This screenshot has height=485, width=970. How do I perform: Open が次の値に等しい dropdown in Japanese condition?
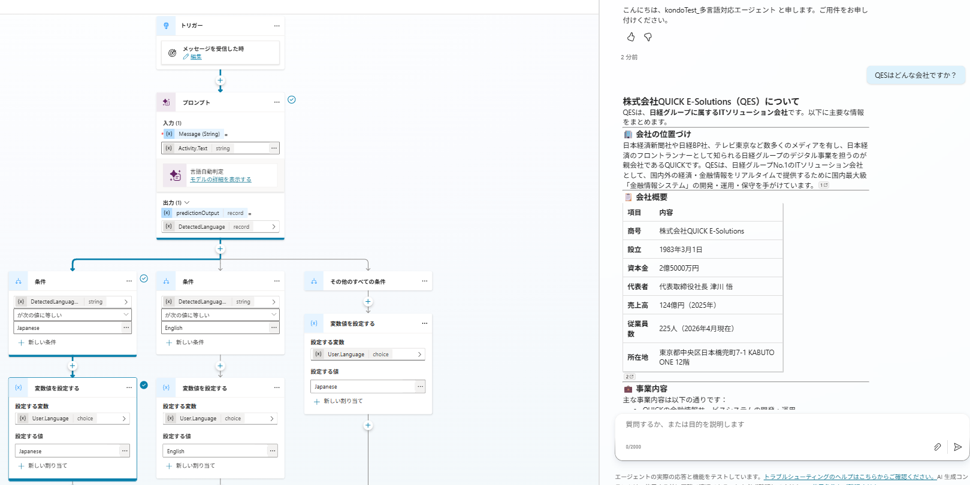coord(72,315)
